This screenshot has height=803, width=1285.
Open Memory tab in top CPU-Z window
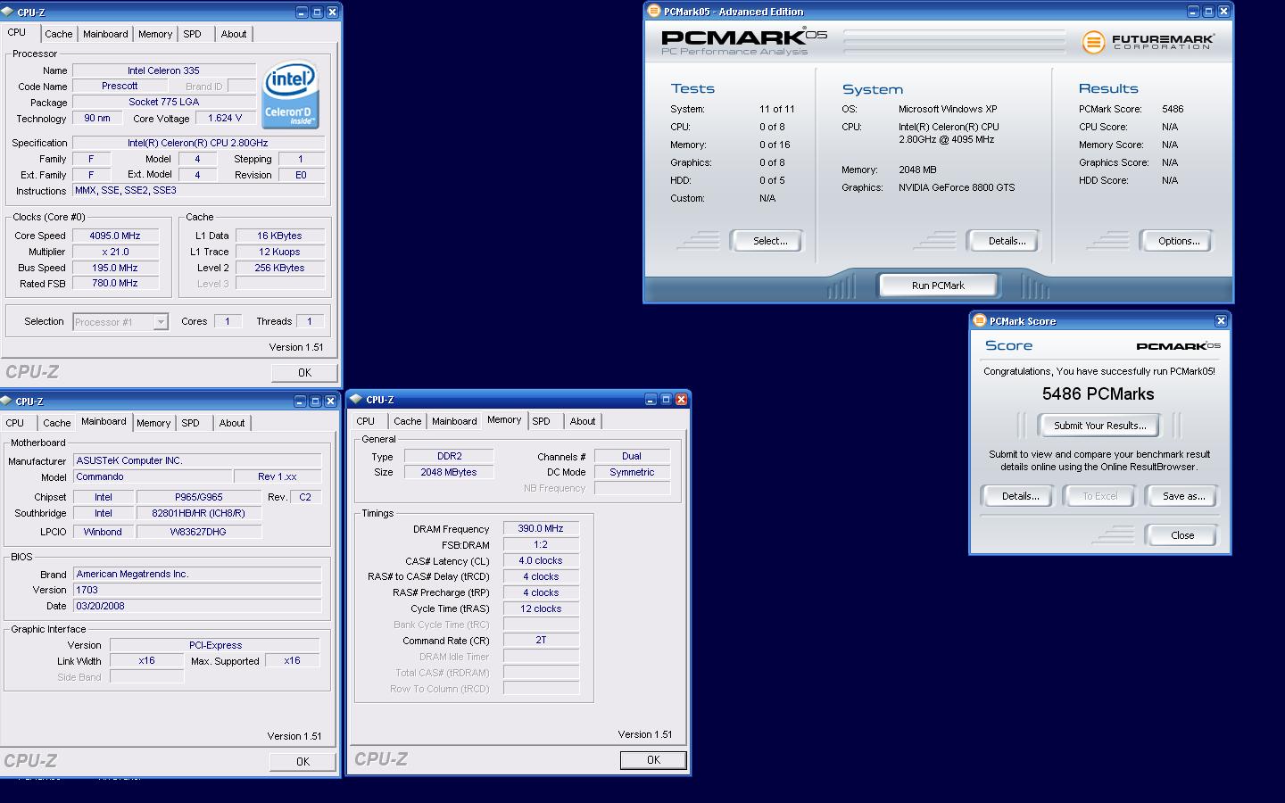[x=155, y=34]
